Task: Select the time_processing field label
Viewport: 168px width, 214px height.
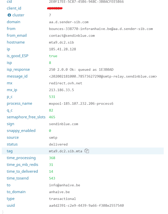Action: pos(21,158)
